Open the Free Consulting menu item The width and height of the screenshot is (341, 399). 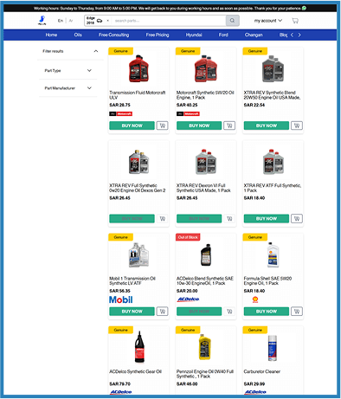coord(113,35)
